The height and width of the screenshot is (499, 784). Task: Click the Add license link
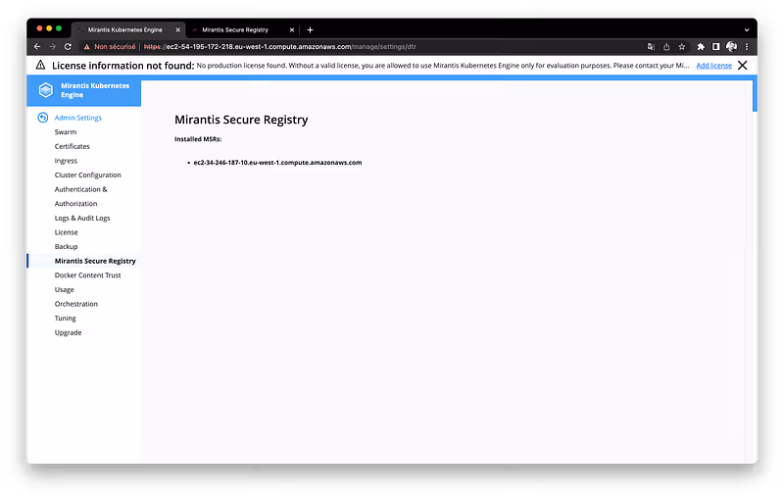coord(713,66)
